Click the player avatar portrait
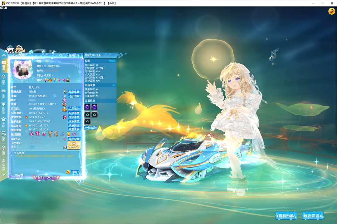337x224 pixels. click(22, 70)
